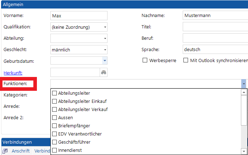Click the binoculars search icon beside Herkunft

(104, 72)
